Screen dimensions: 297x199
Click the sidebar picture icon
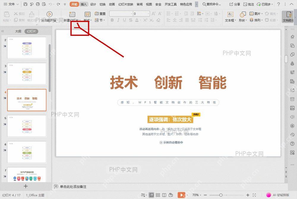click(x=292, y=108)
